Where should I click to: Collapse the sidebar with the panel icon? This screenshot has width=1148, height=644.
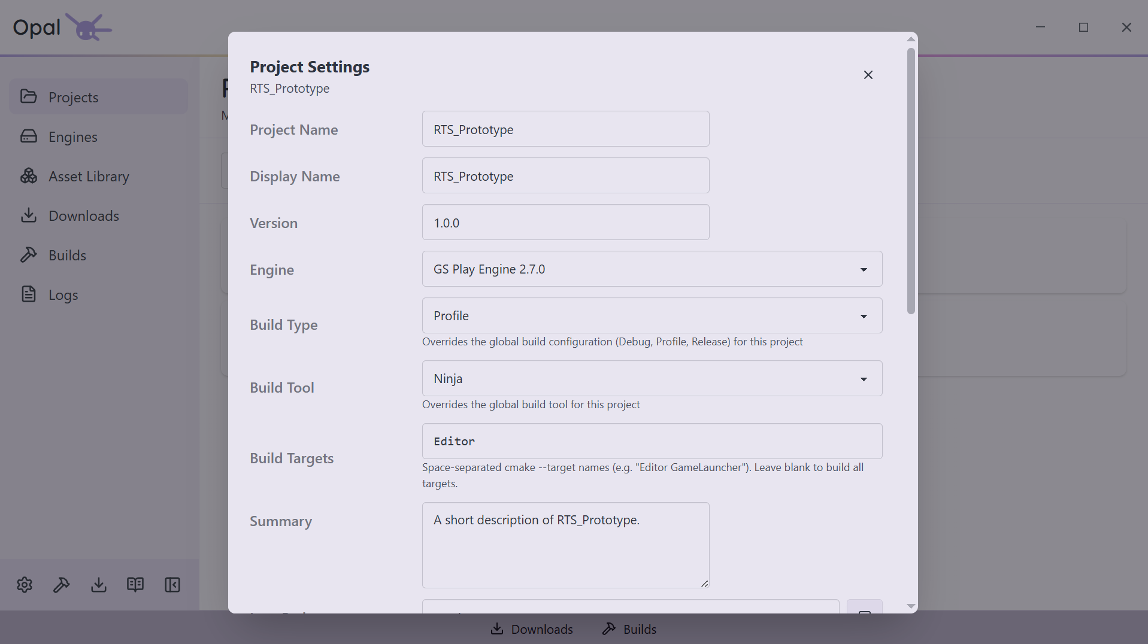(x=172, y=585)
